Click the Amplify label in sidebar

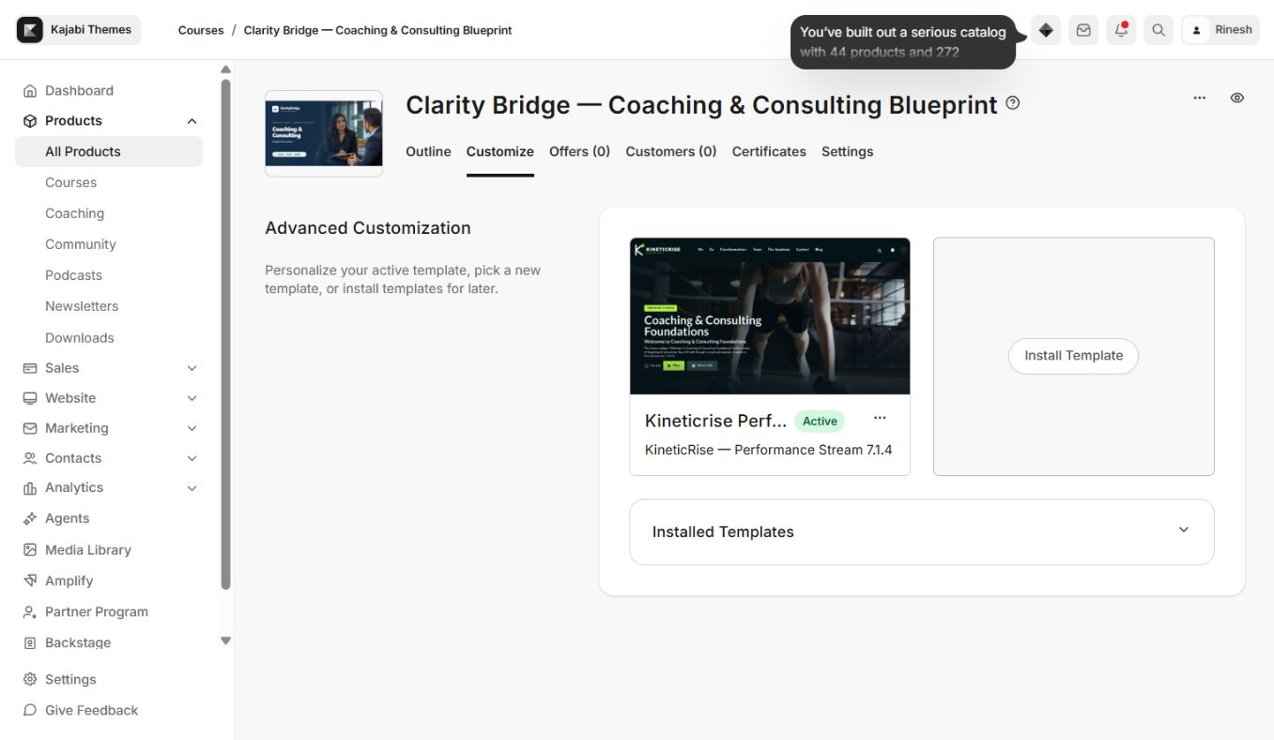click(69, 580)
